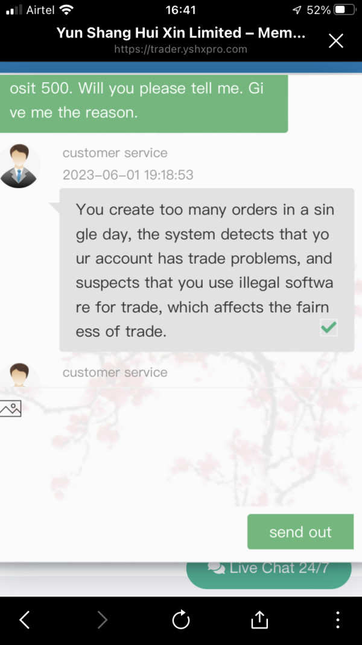This screenshot has width=362, height=645.
Task: Go back using the left chevron icon
Action: pyautogui.click(x=25, y=620)
